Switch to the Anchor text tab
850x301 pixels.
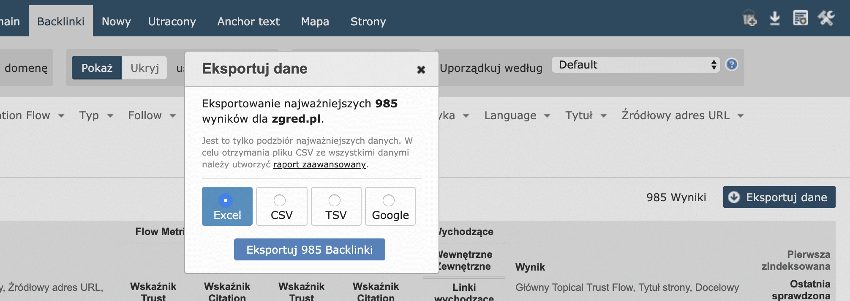click(x=248, y=22)
